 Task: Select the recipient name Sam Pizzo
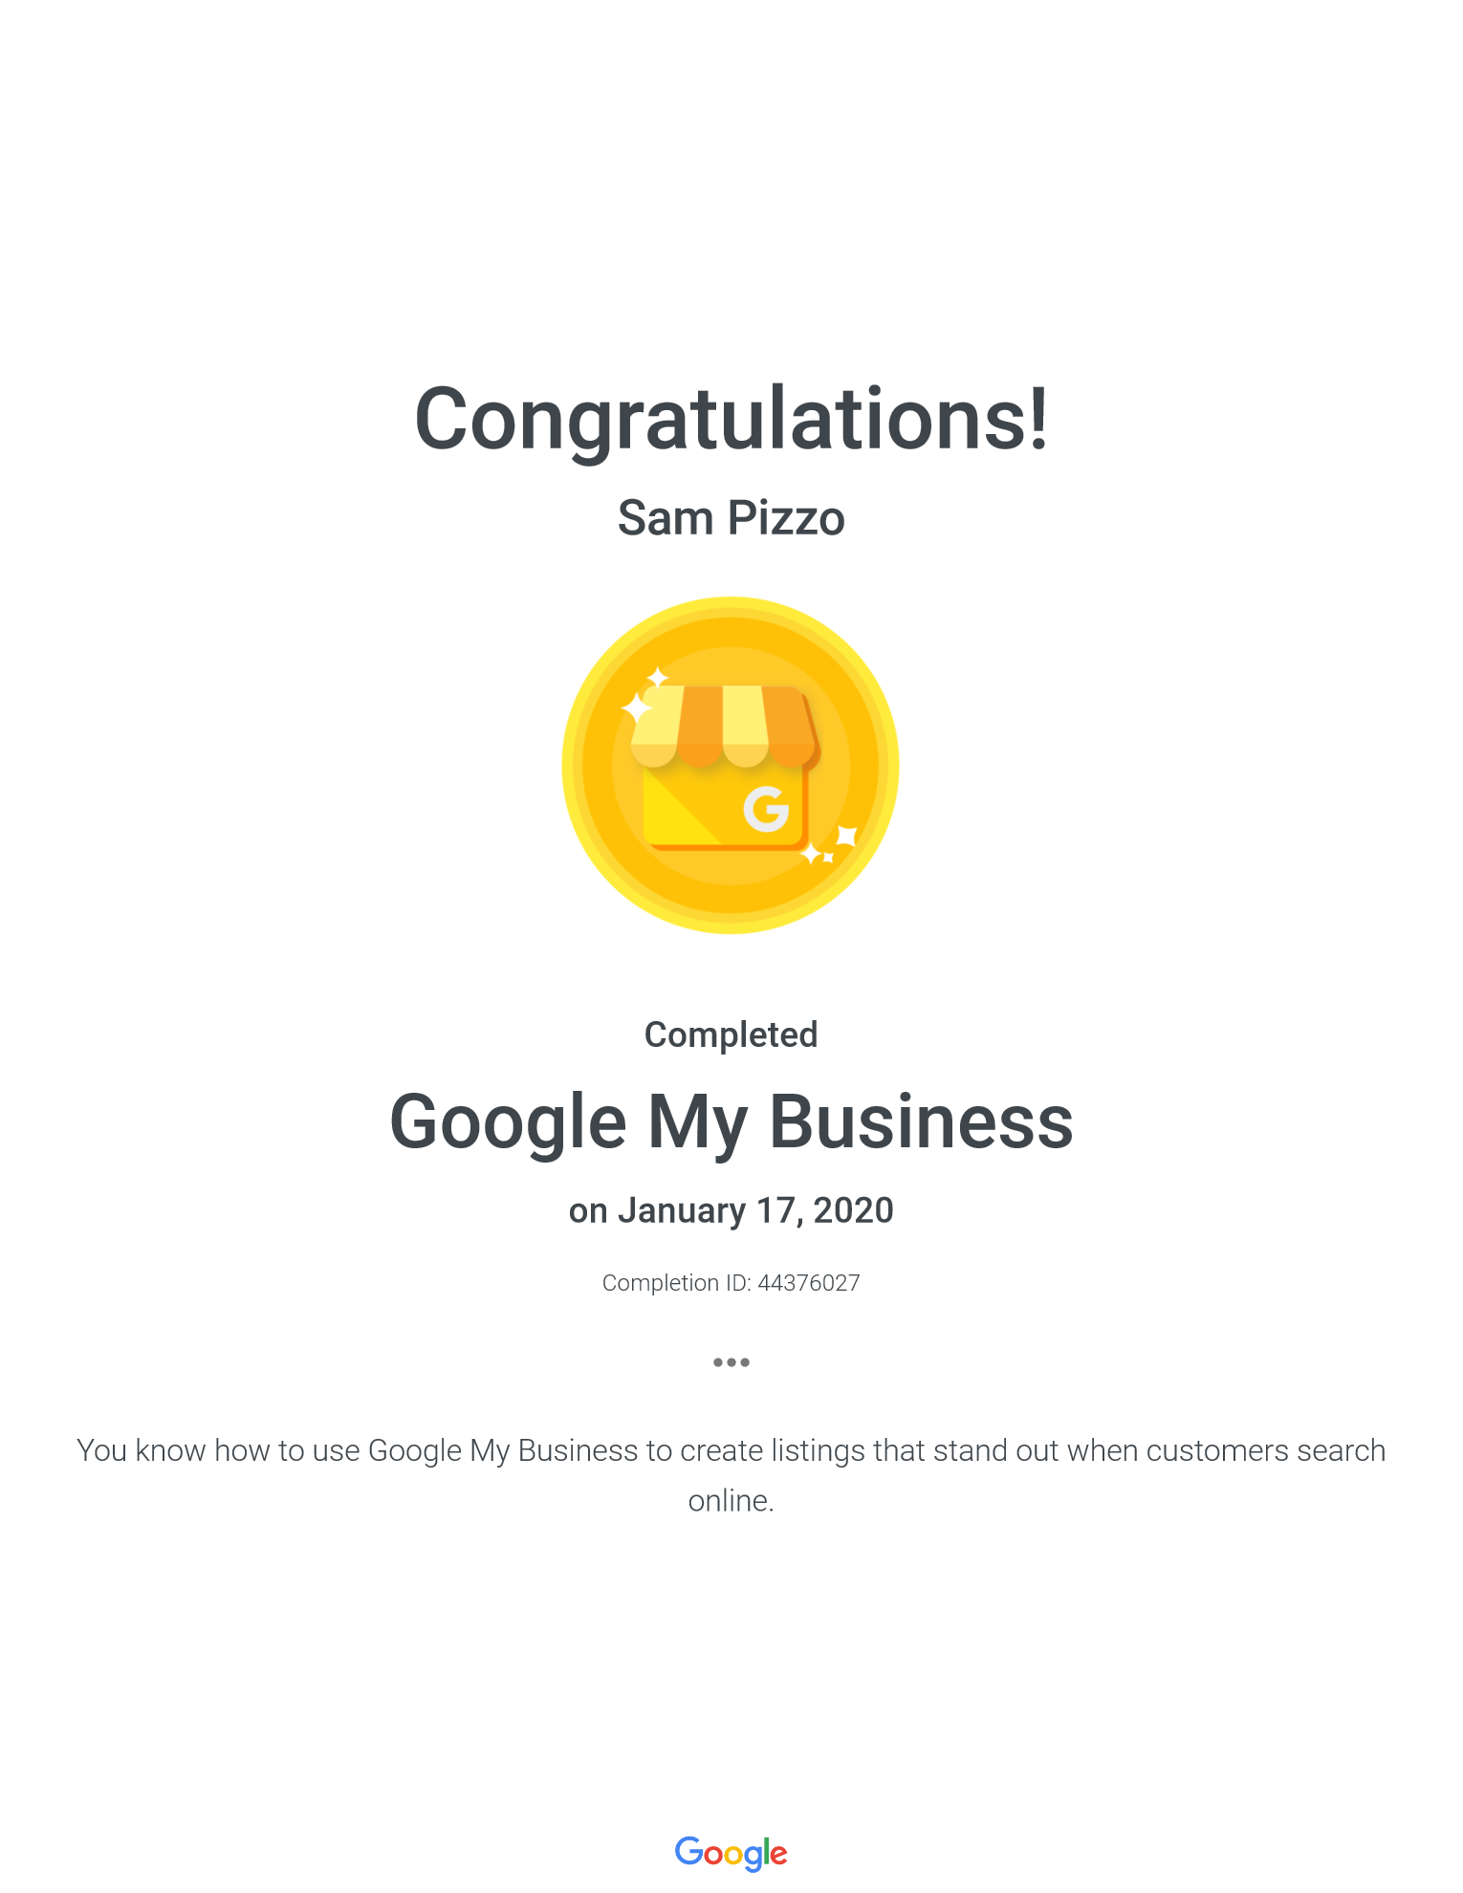[731, 518]
